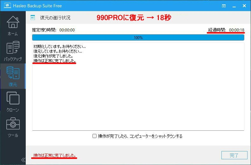Open the Backup (バックアップ) sidebar section
Image resolution: width=251 pixels, height=165 pixels.
[13, 51]
